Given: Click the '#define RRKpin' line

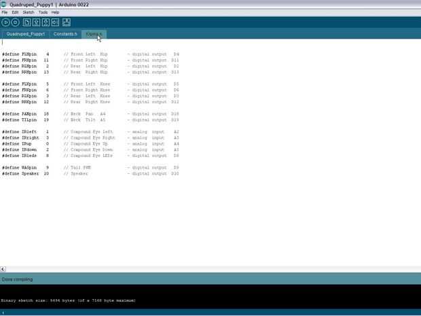Looking at the screenshot, I should (90, 102).
